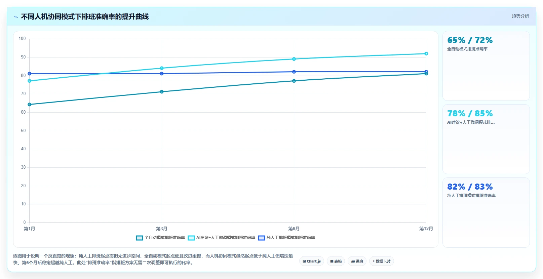Click the icon inside the Chart.js chip
This screenshot has height=279, width=543.
tap(304, 261)
